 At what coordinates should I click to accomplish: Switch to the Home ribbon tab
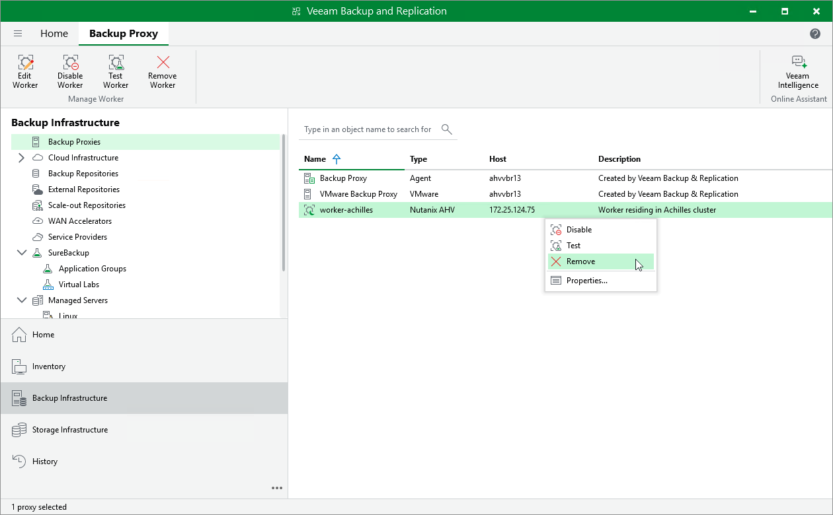[x=54, y=34]
